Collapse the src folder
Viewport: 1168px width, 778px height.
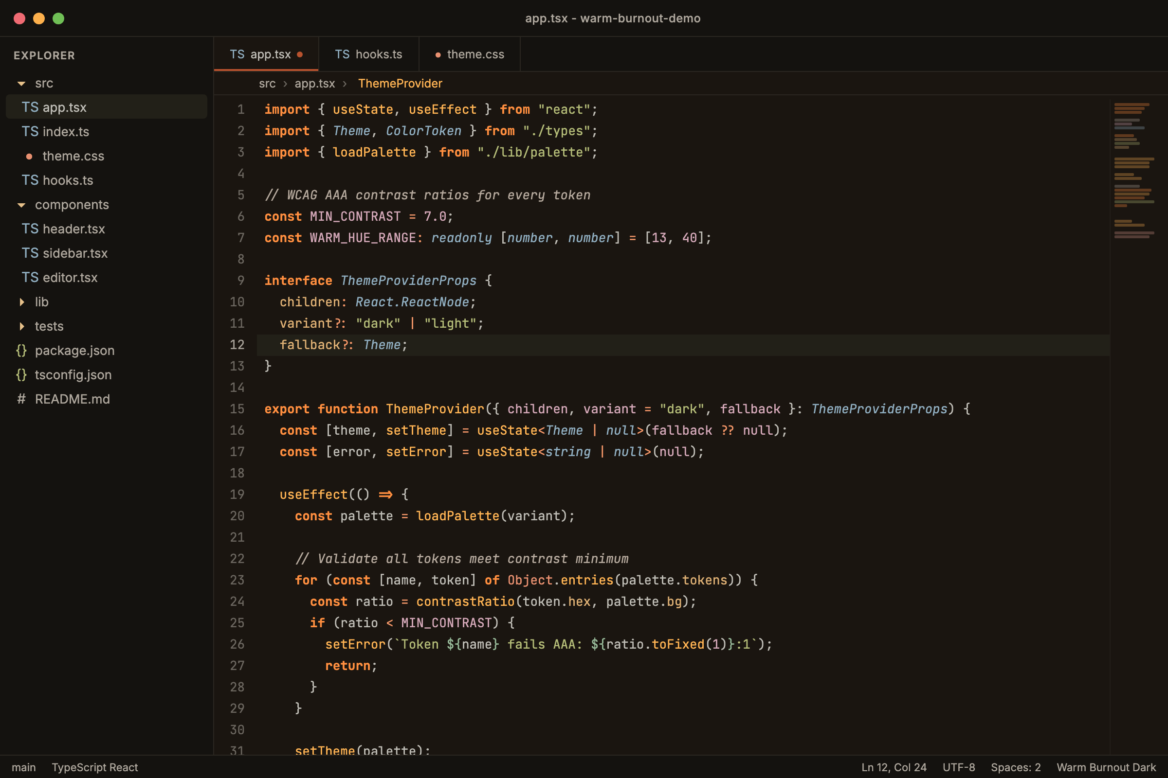(x=21, y=83)
